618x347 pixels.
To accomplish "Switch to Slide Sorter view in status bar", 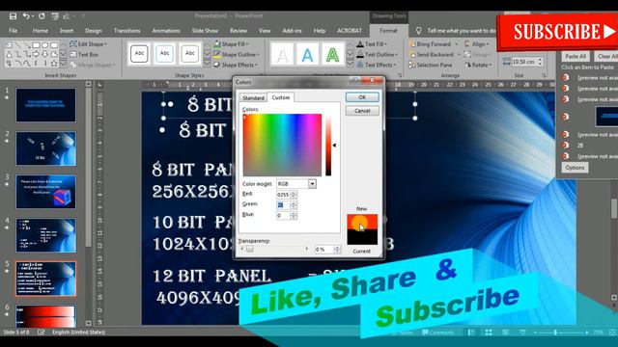I will tap(489, 333).
